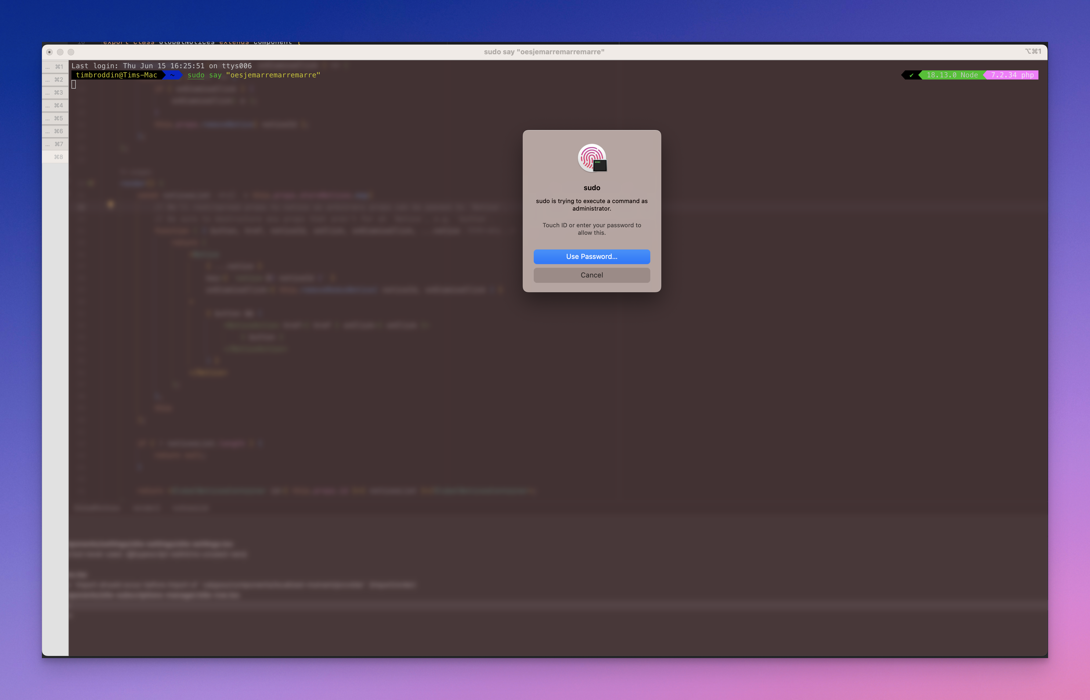Click the underlined sudo command text
Screen dimensions: 1090x700
(196, 75)
